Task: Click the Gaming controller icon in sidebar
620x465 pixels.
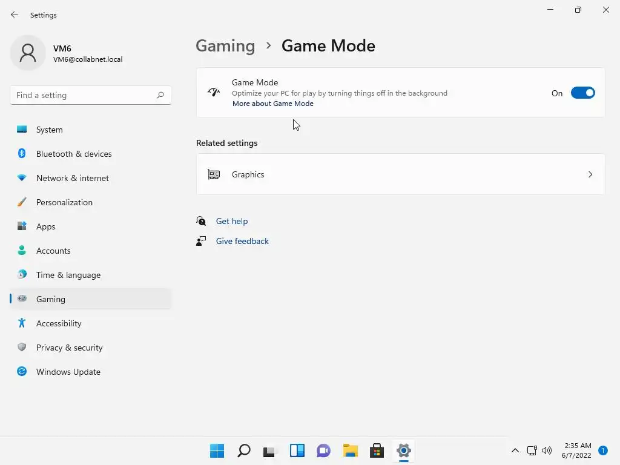Action: [22, 298]
